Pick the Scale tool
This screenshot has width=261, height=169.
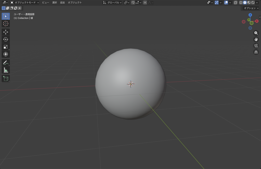tap(6, 47)
